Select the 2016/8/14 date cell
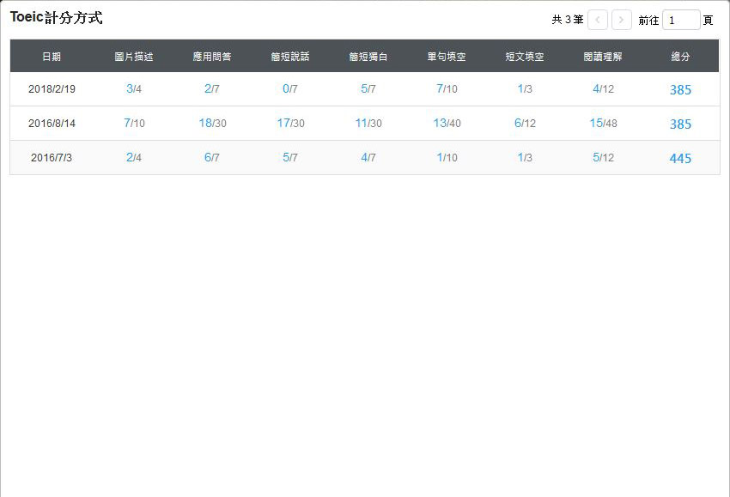Screen dimensions: 730x497 [x=52, y=124]
